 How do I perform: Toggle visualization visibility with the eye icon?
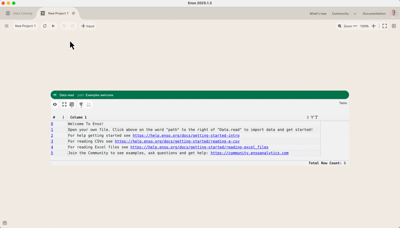tap(55, 104)
